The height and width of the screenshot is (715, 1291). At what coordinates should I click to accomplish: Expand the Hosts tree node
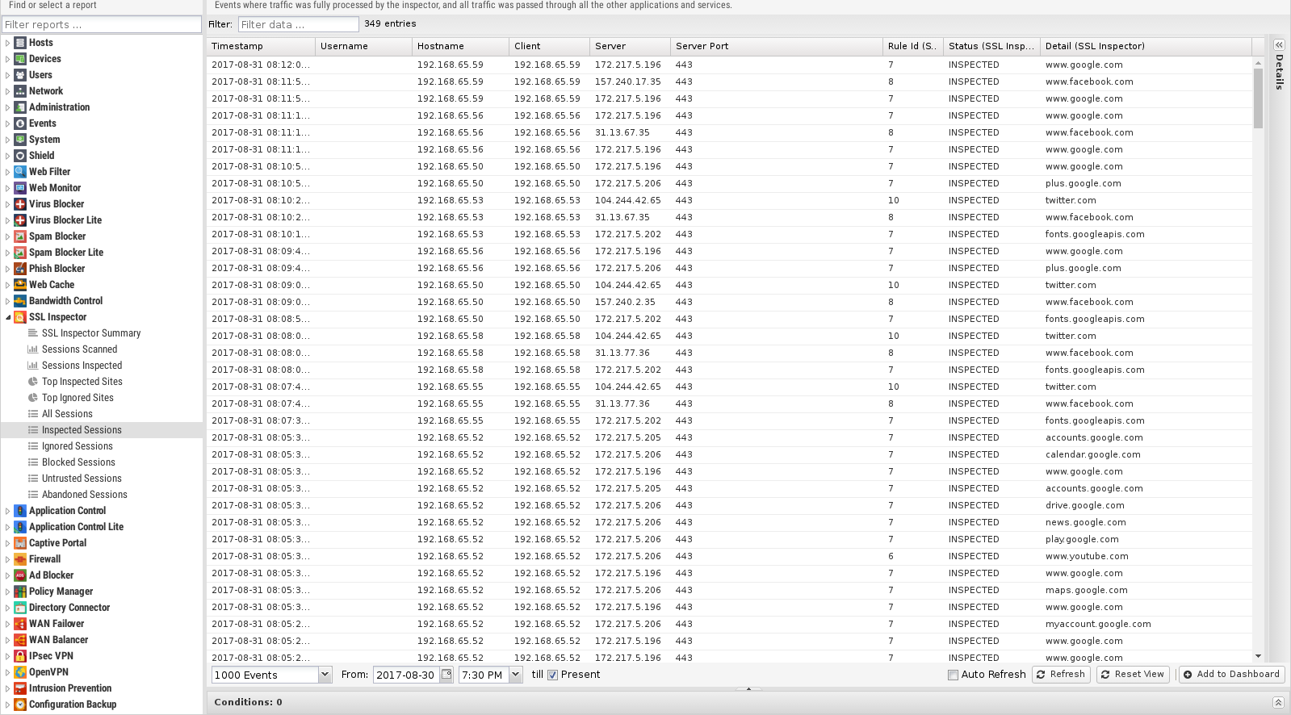(x=8, y=43)
